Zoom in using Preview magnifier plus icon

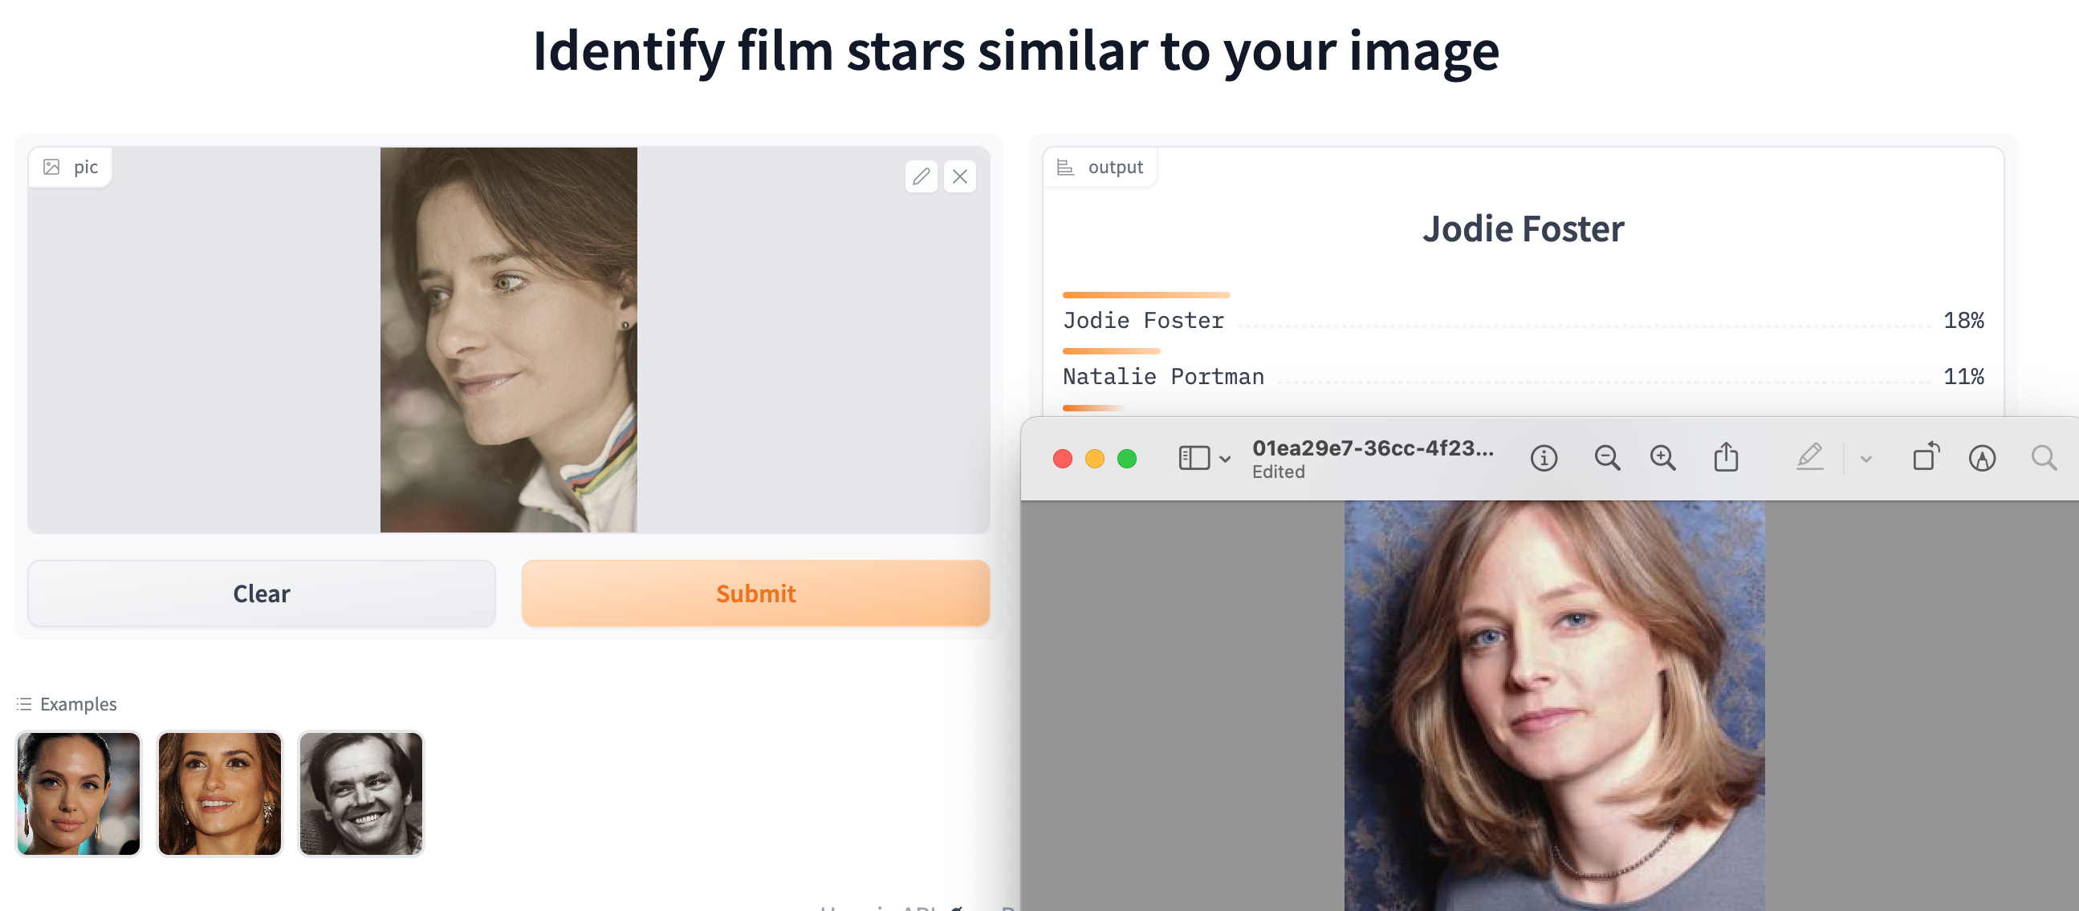click(1662, 458)
